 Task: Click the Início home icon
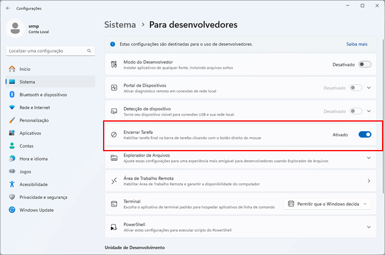pos(12,69)
